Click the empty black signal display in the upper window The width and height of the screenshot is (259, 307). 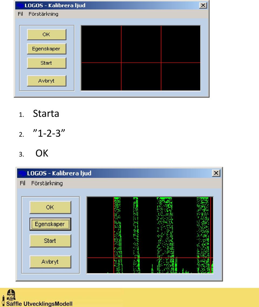141,58
